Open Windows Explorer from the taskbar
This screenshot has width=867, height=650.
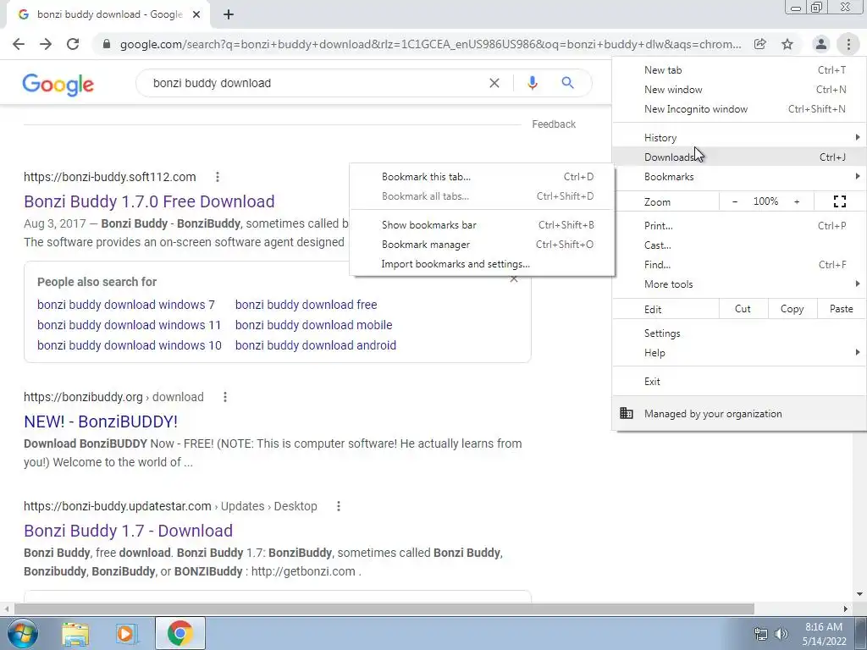click(75, 634)
